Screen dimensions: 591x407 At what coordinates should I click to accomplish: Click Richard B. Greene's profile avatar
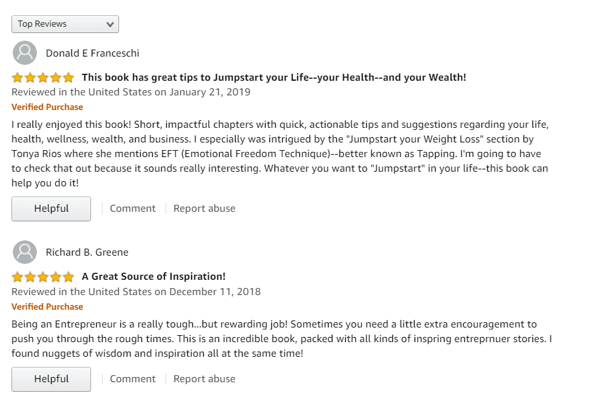(25, 252)
